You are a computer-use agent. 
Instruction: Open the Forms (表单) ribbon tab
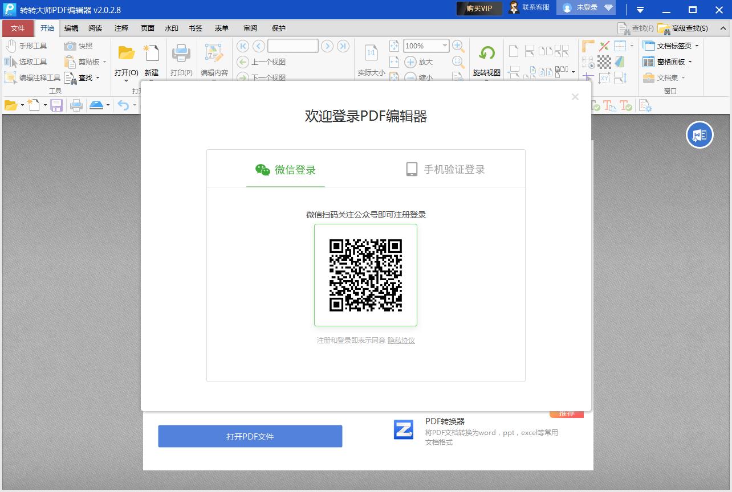(222, 28)
